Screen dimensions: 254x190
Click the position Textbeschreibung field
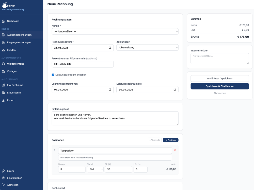tap(115, 158)
